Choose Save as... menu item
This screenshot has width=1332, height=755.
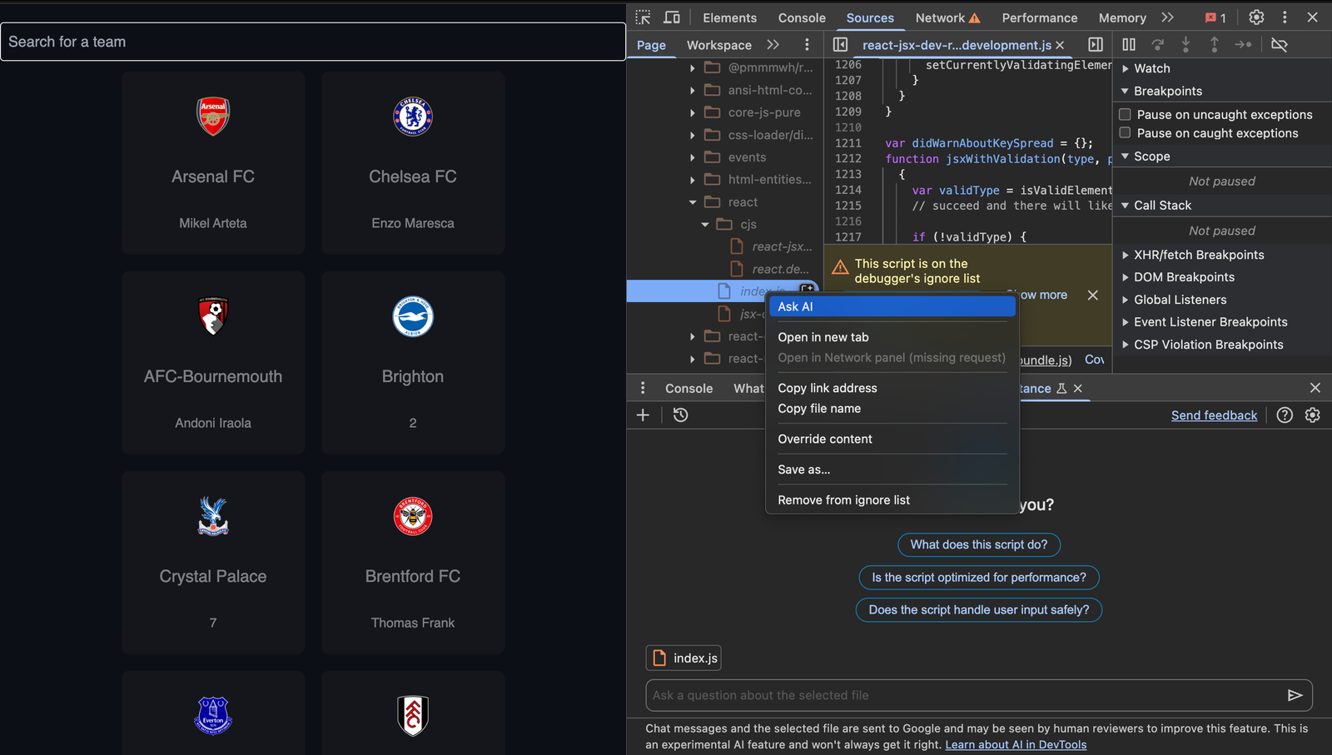[892, 469]
